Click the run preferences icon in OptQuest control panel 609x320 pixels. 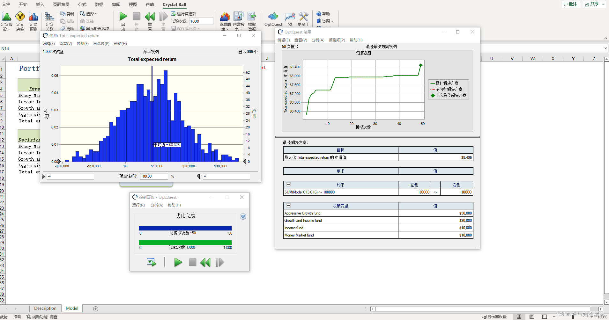152,262
